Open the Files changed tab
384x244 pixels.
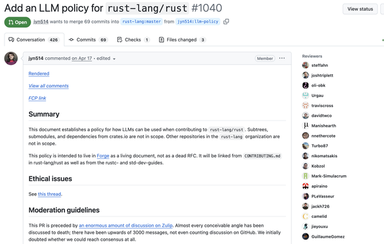pyautogui.click(x=182, y=39)
